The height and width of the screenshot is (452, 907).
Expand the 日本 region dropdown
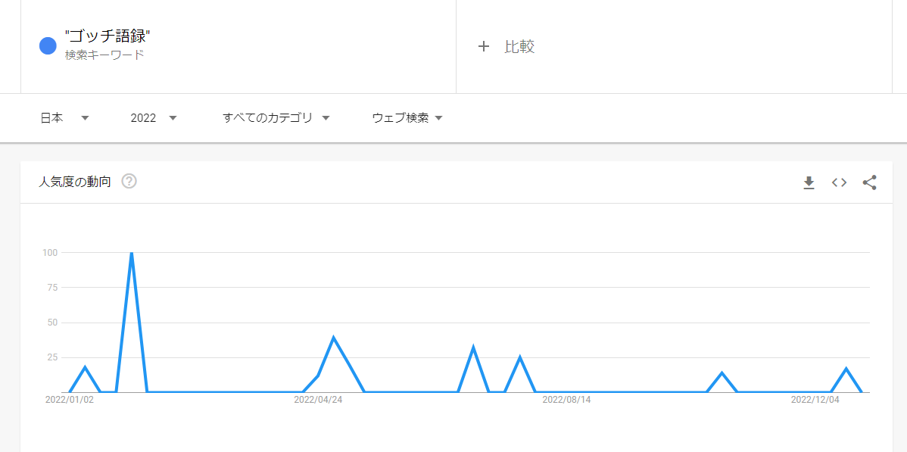coord(64,118)
